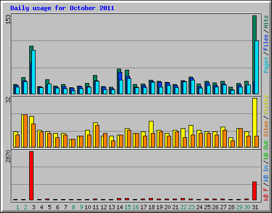Click the red kB bar for day 31

click(x=254, y=191)
